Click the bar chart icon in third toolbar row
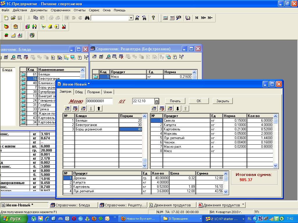The height and width of the screenshot is (223, 298). point(20,35)
